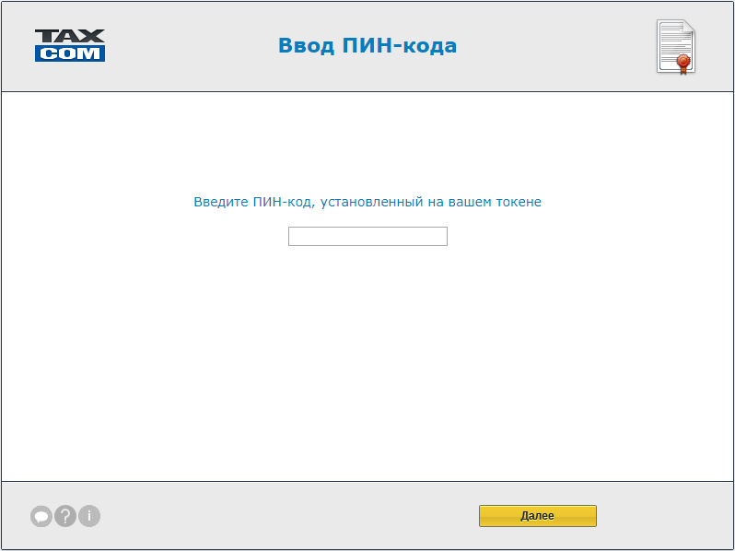Click the 'Ввод ПИН-кода' heading
This screenshot has height=551, width=735.
[367, 45]
